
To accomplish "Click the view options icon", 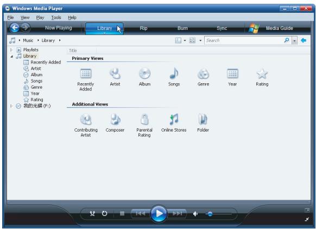I will [192, 40].
